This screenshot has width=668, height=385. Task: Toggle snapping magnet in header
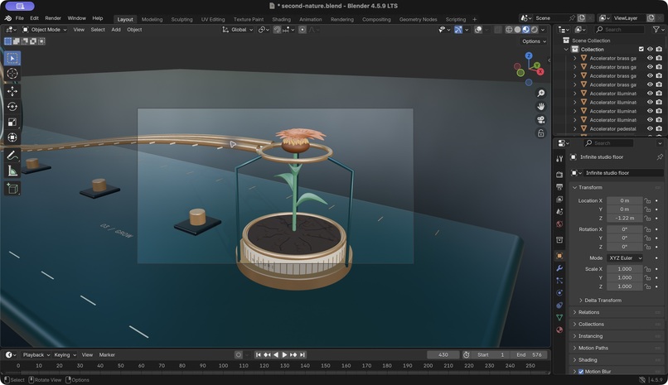tap(278, 30)
